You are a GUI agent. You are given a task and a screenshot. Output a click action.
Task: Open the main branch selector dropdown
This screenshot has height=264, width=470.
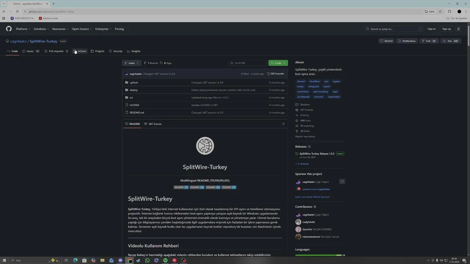[131, 63]
